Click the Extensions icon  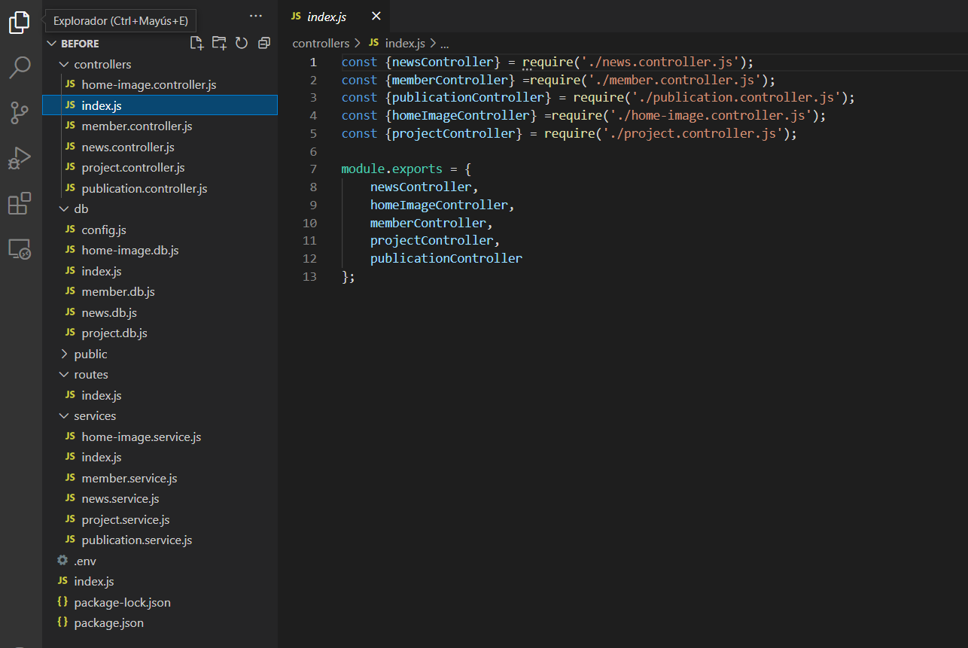tap(19, 203)
